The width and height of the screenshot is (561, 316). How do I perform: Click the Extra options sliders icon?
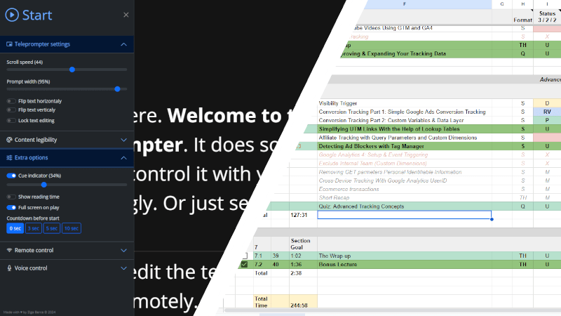[x=9, y=158]
